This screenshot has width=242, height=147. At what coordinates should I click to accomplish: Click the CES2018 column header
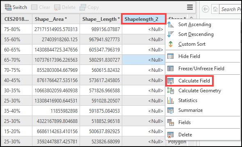pos(16,19)
